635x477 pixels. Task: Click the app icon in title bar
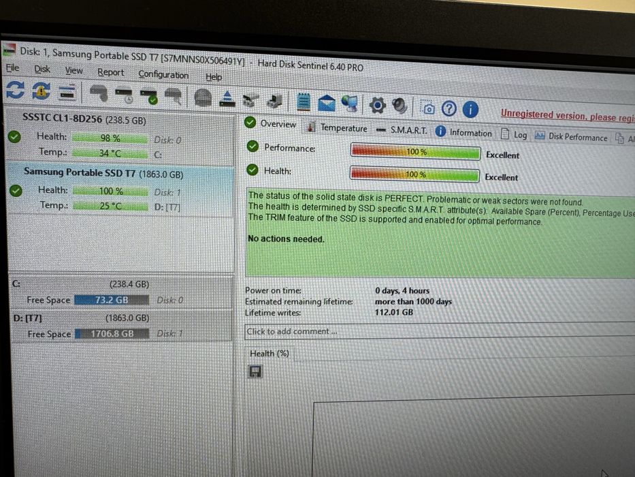click(x=9, y=49)
